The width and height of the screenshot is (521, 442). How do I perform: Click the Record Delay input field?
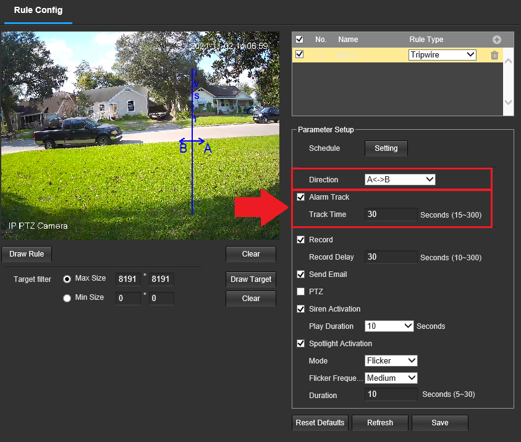[x=391, y=257]
